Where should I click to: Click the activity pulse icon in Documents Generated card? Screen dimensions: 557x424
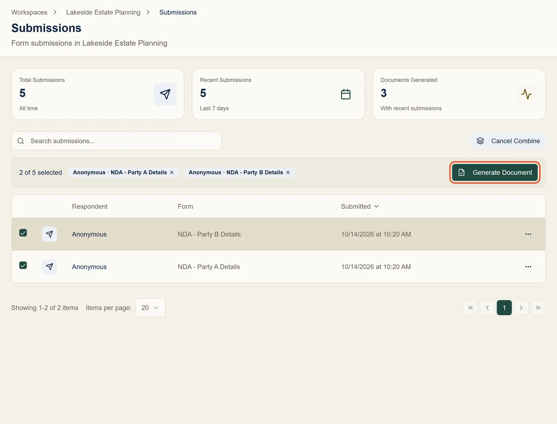coord(526,94)
